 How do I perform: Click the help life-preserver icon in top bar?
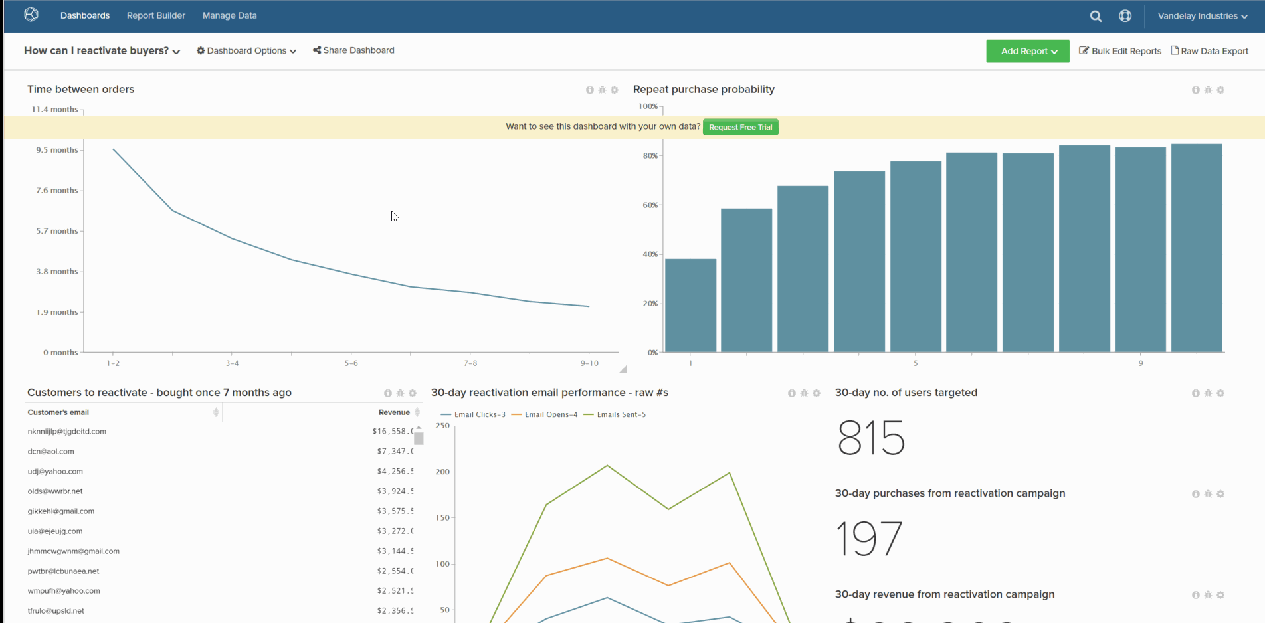pos(1125,15)
